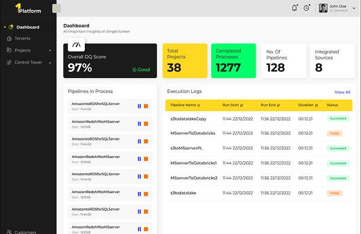361x234 pixels.
Task: Open the notifications bell
Action: coord(294,8)
